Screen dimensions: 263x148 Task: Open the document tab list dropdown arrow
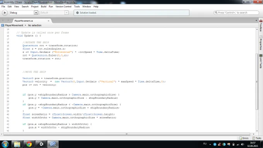click(x=256, y=21)
